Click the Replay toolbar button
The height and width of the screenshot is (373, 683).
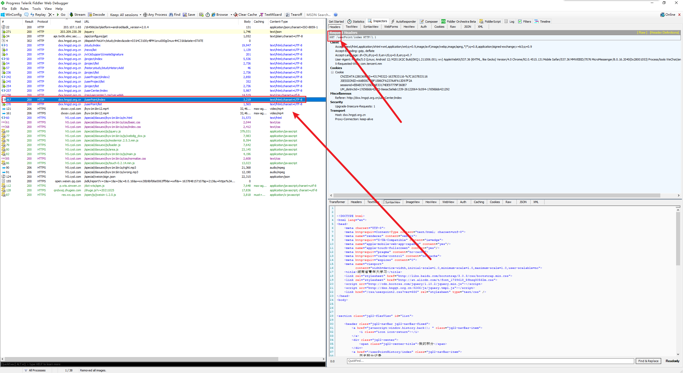[38, 15]
